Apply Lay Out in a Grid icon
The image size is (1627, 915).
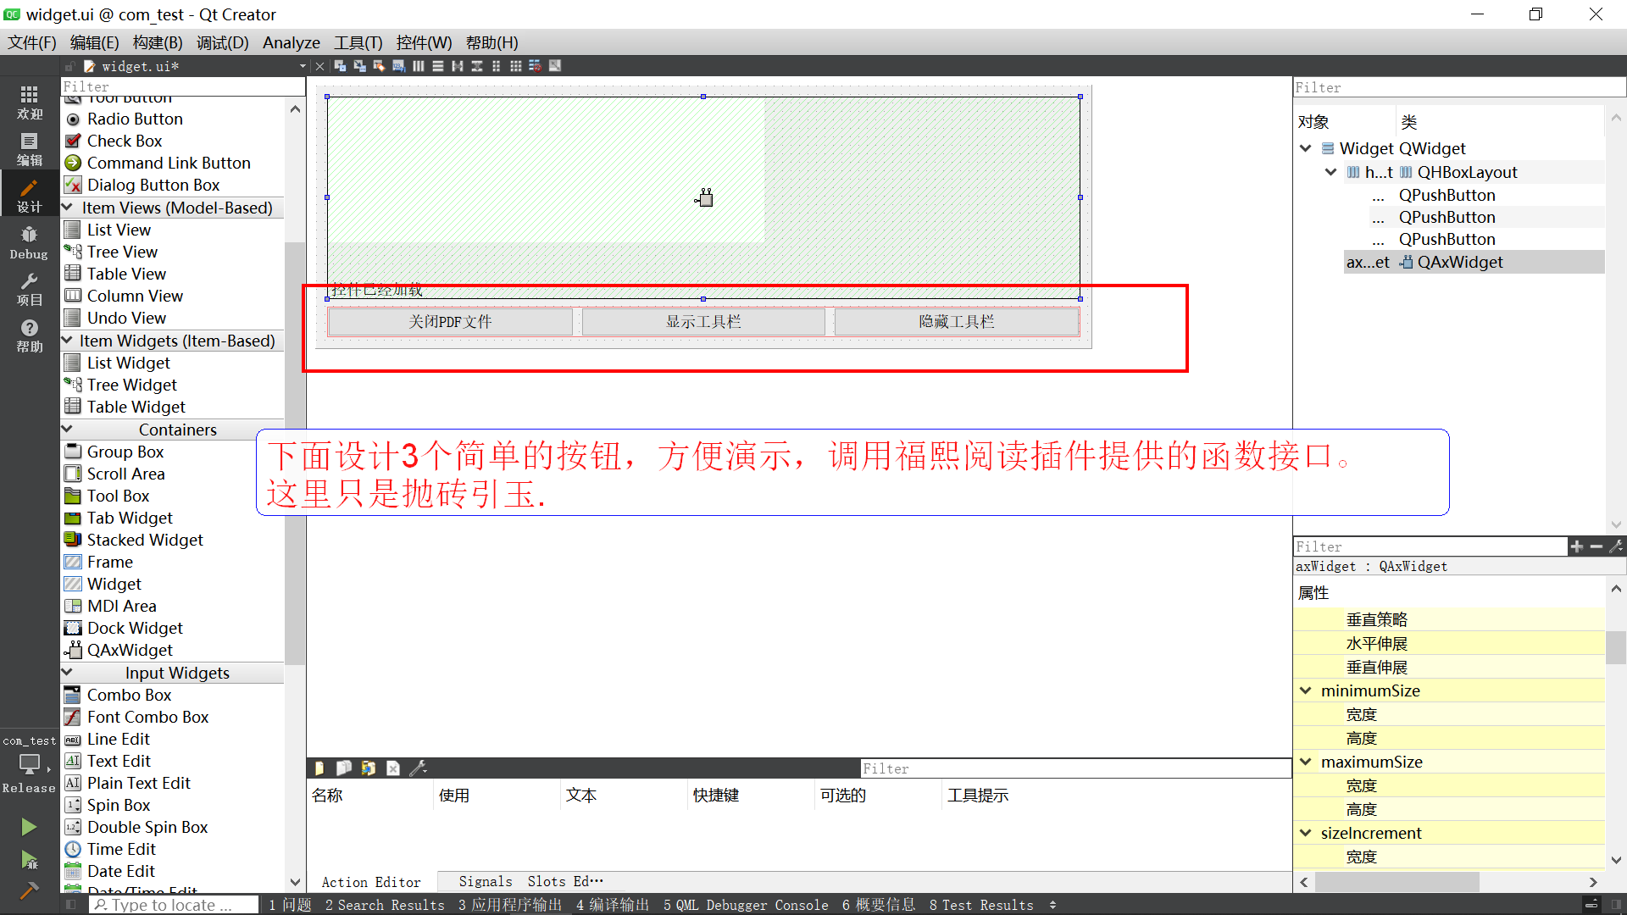click(x=515, y=66)
